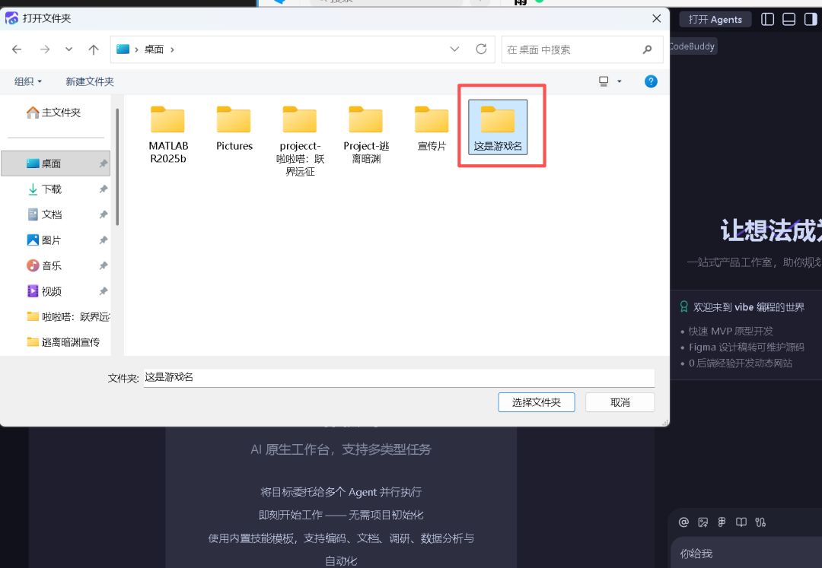Click the Figma icon in chat toolbar
This screenshot has height=568, width=822.
(x=722, y=522)
